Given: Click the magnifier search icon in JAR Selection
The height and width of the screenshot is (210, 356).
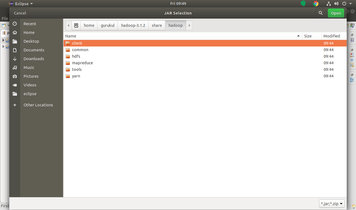Looking at the screenshot, I should 320,13.
